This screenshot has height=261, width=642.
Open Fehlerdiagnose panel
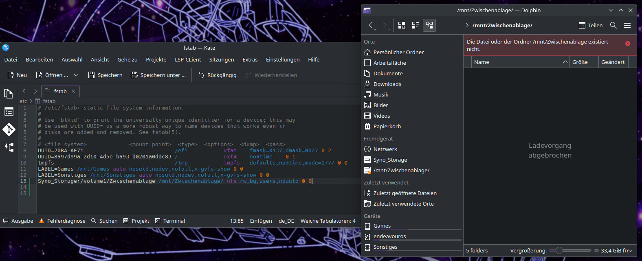pos(62,221)
